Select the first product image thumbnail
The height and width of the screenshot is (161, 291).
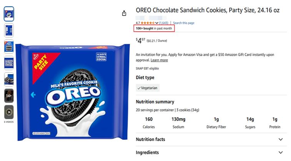pyautogui.click(x=9, y=13)
